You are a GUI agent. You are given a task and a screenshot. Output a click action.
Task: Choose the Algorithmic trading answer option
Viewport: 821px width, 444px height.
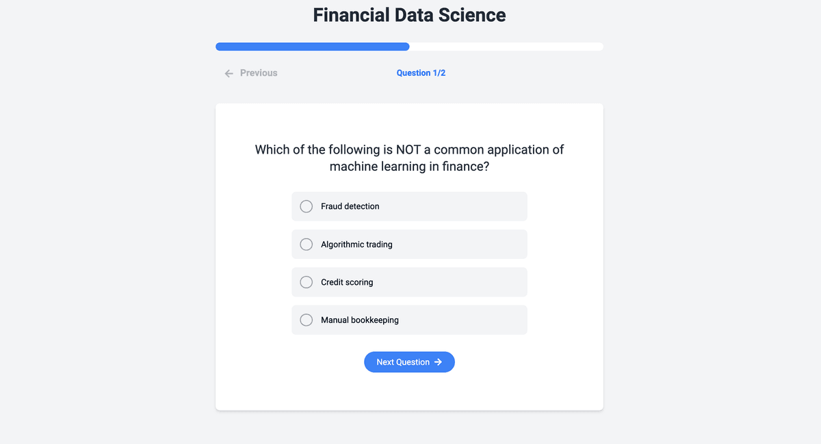pyautogui.click(x=409, y=244)
